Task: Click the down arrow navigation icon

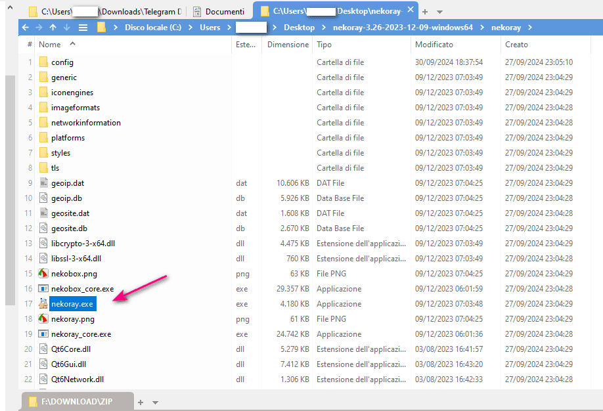Action: point(66,28)
